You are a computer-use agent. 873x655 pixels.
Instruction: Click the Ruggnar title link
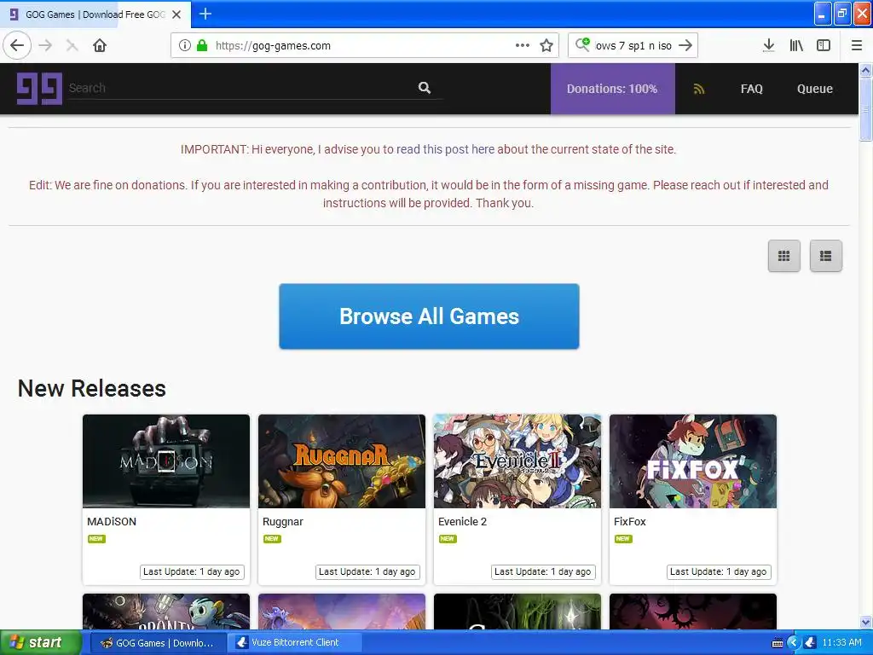[283, 521]
